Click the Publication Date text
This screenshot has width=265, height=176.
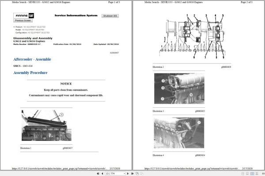click(67, 44)
